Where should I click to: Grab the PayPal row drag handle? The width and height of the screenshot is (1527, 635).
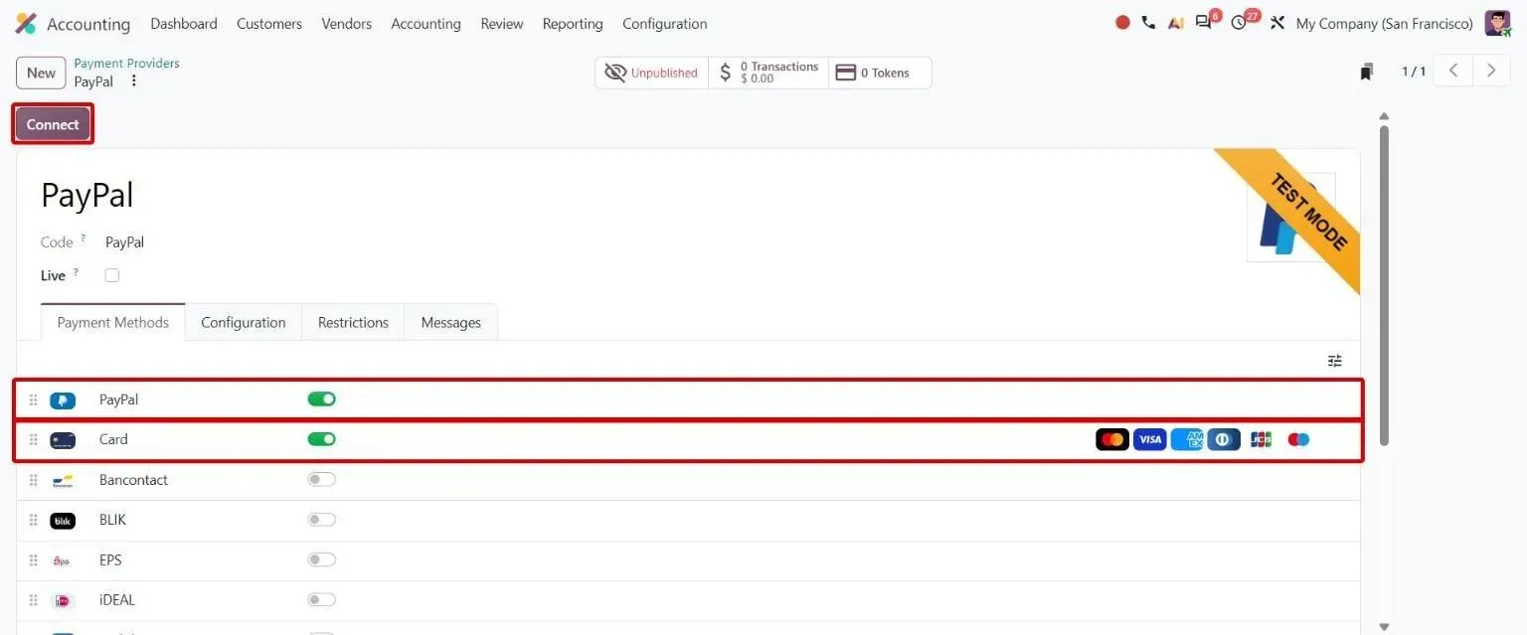point(33,400)
